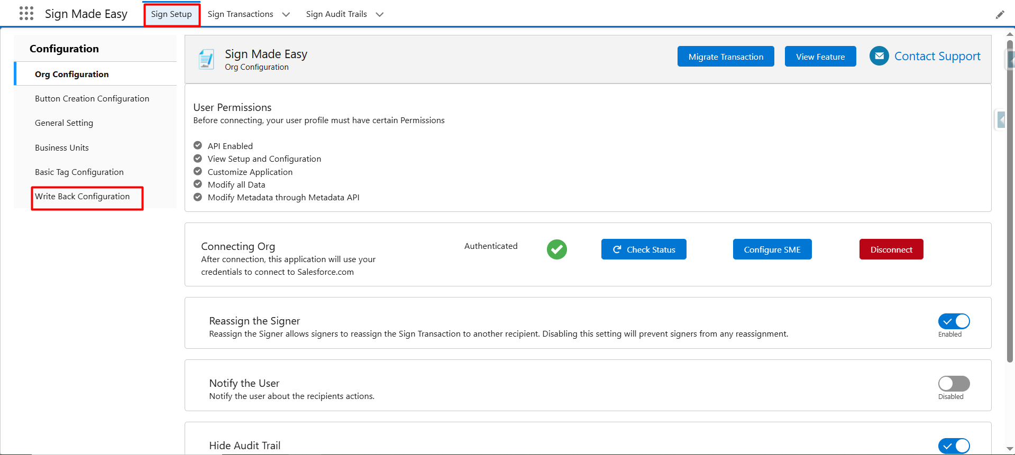The width and height of the screenshot is (1015, 455).
Task: Click the 'User Permissions' heading
Action: pyautogui.click(x=232, y=107)
